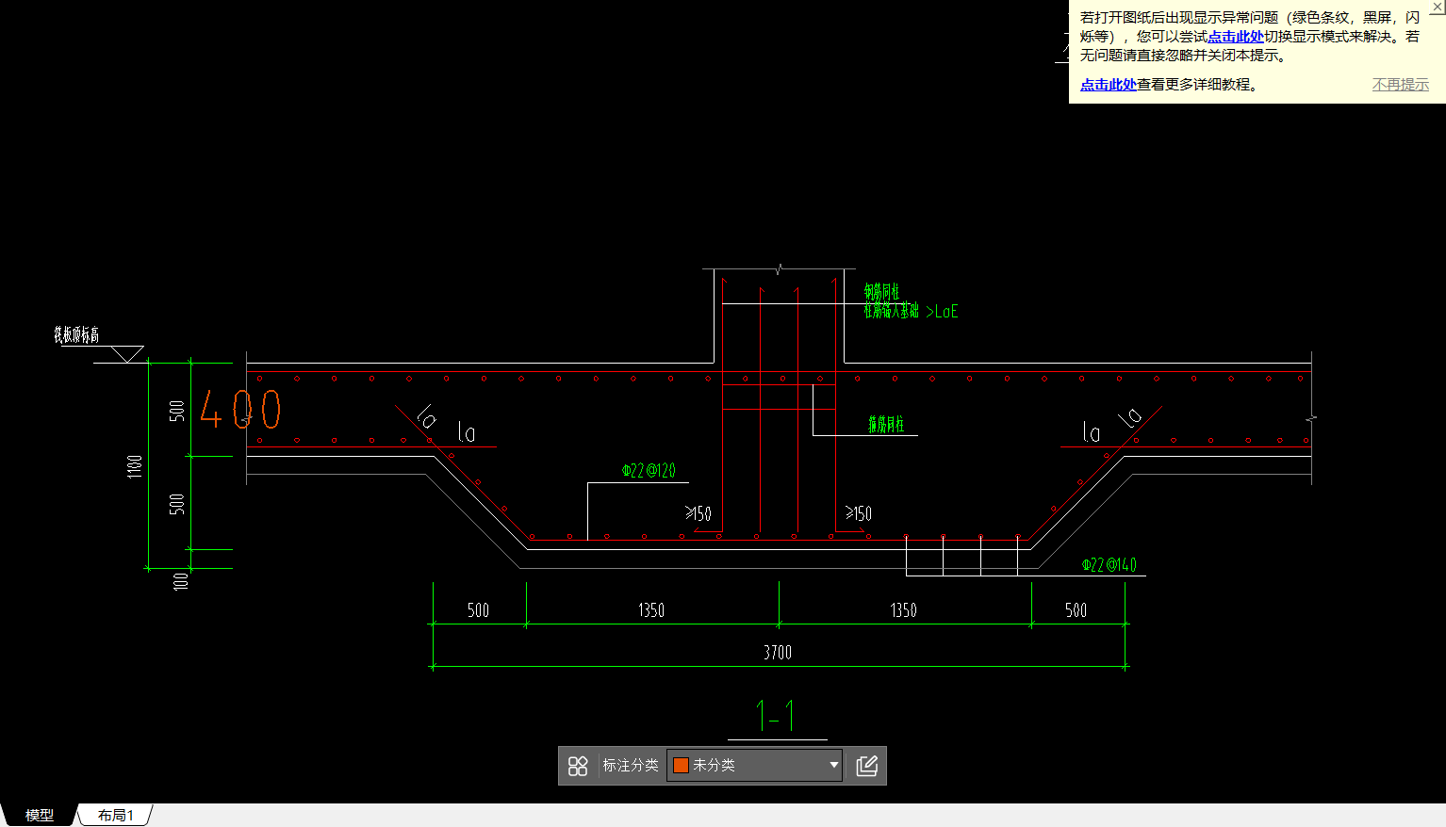Screen dimensions: 1446x827
Task: Click the 钢筋同柱 green label
Action: tap(881, 292)
